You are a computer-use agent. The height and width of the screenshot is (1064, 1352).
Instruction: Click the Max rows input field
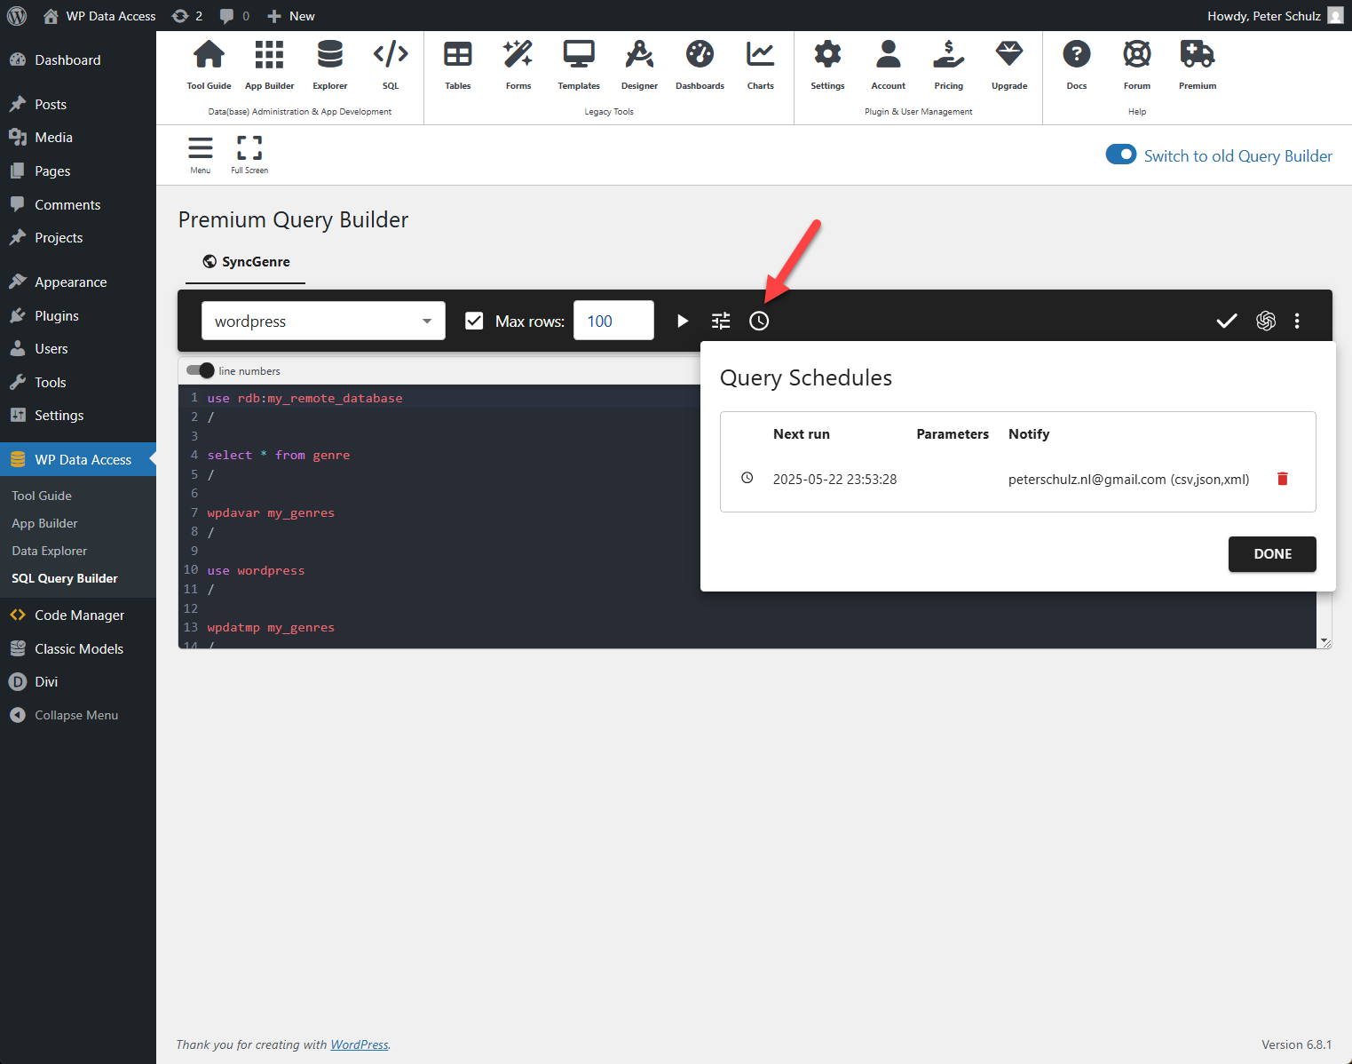[x=613, y=321]
